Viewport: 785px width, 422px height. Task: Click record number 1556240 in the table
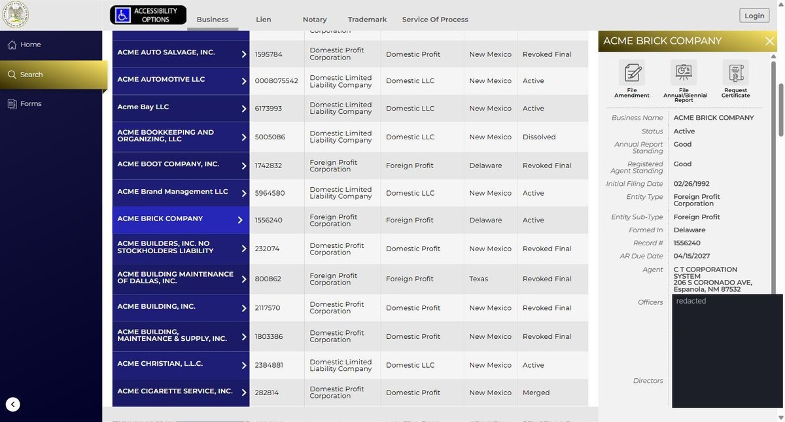[269, 220]
